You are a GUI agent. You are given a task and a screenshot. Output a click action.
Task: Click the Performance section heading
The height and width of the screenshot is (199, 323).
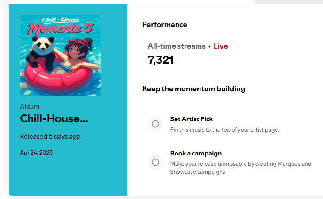tap(165, 25)
